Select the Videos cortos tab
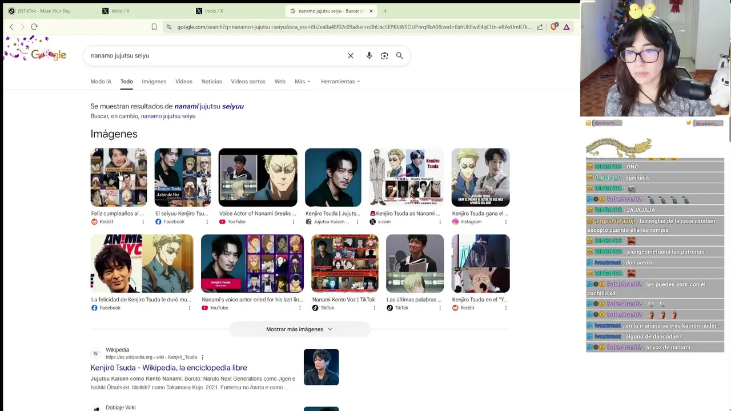Viewport: 731px width, 411px height. point(248,82)
